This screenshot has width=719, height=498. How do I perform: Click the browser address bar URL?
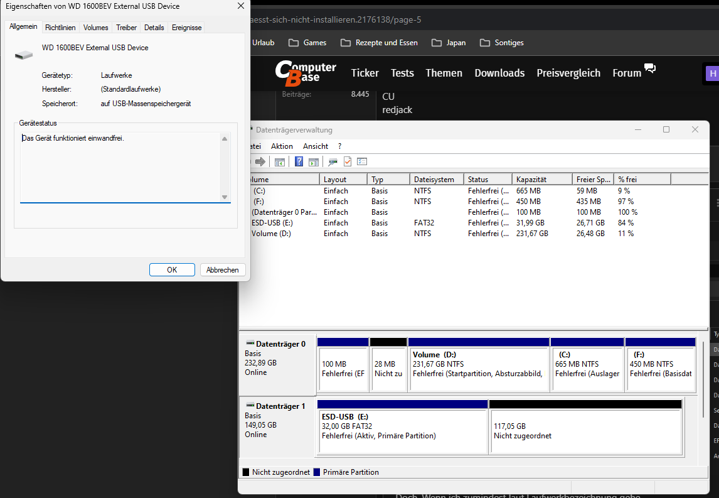pyautogui.click(x=336, y=19)
